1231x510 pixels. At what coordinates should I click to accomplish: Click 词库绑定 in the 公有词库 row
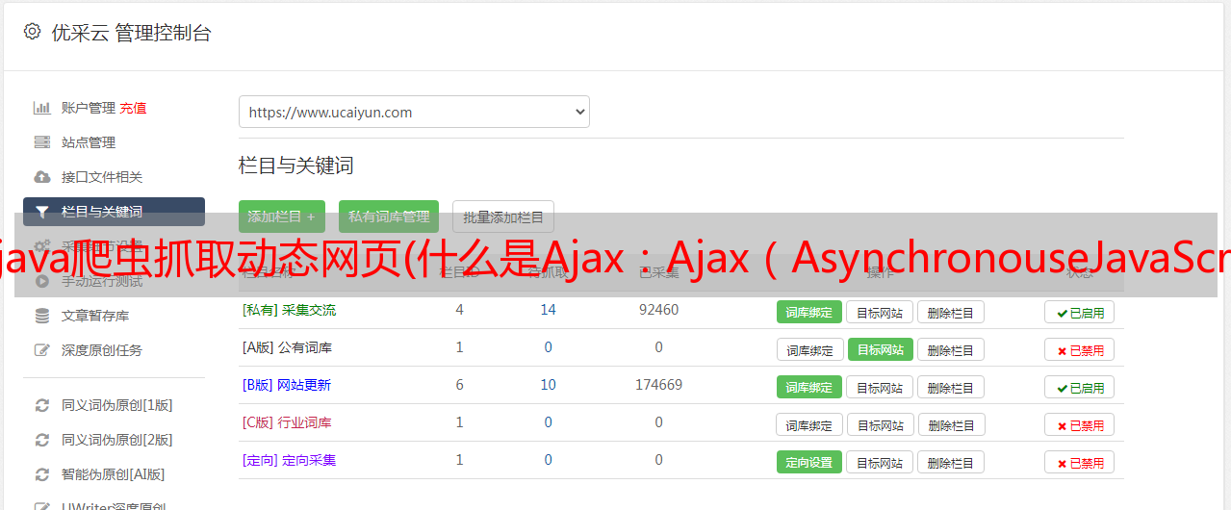[x=809, y=349]
